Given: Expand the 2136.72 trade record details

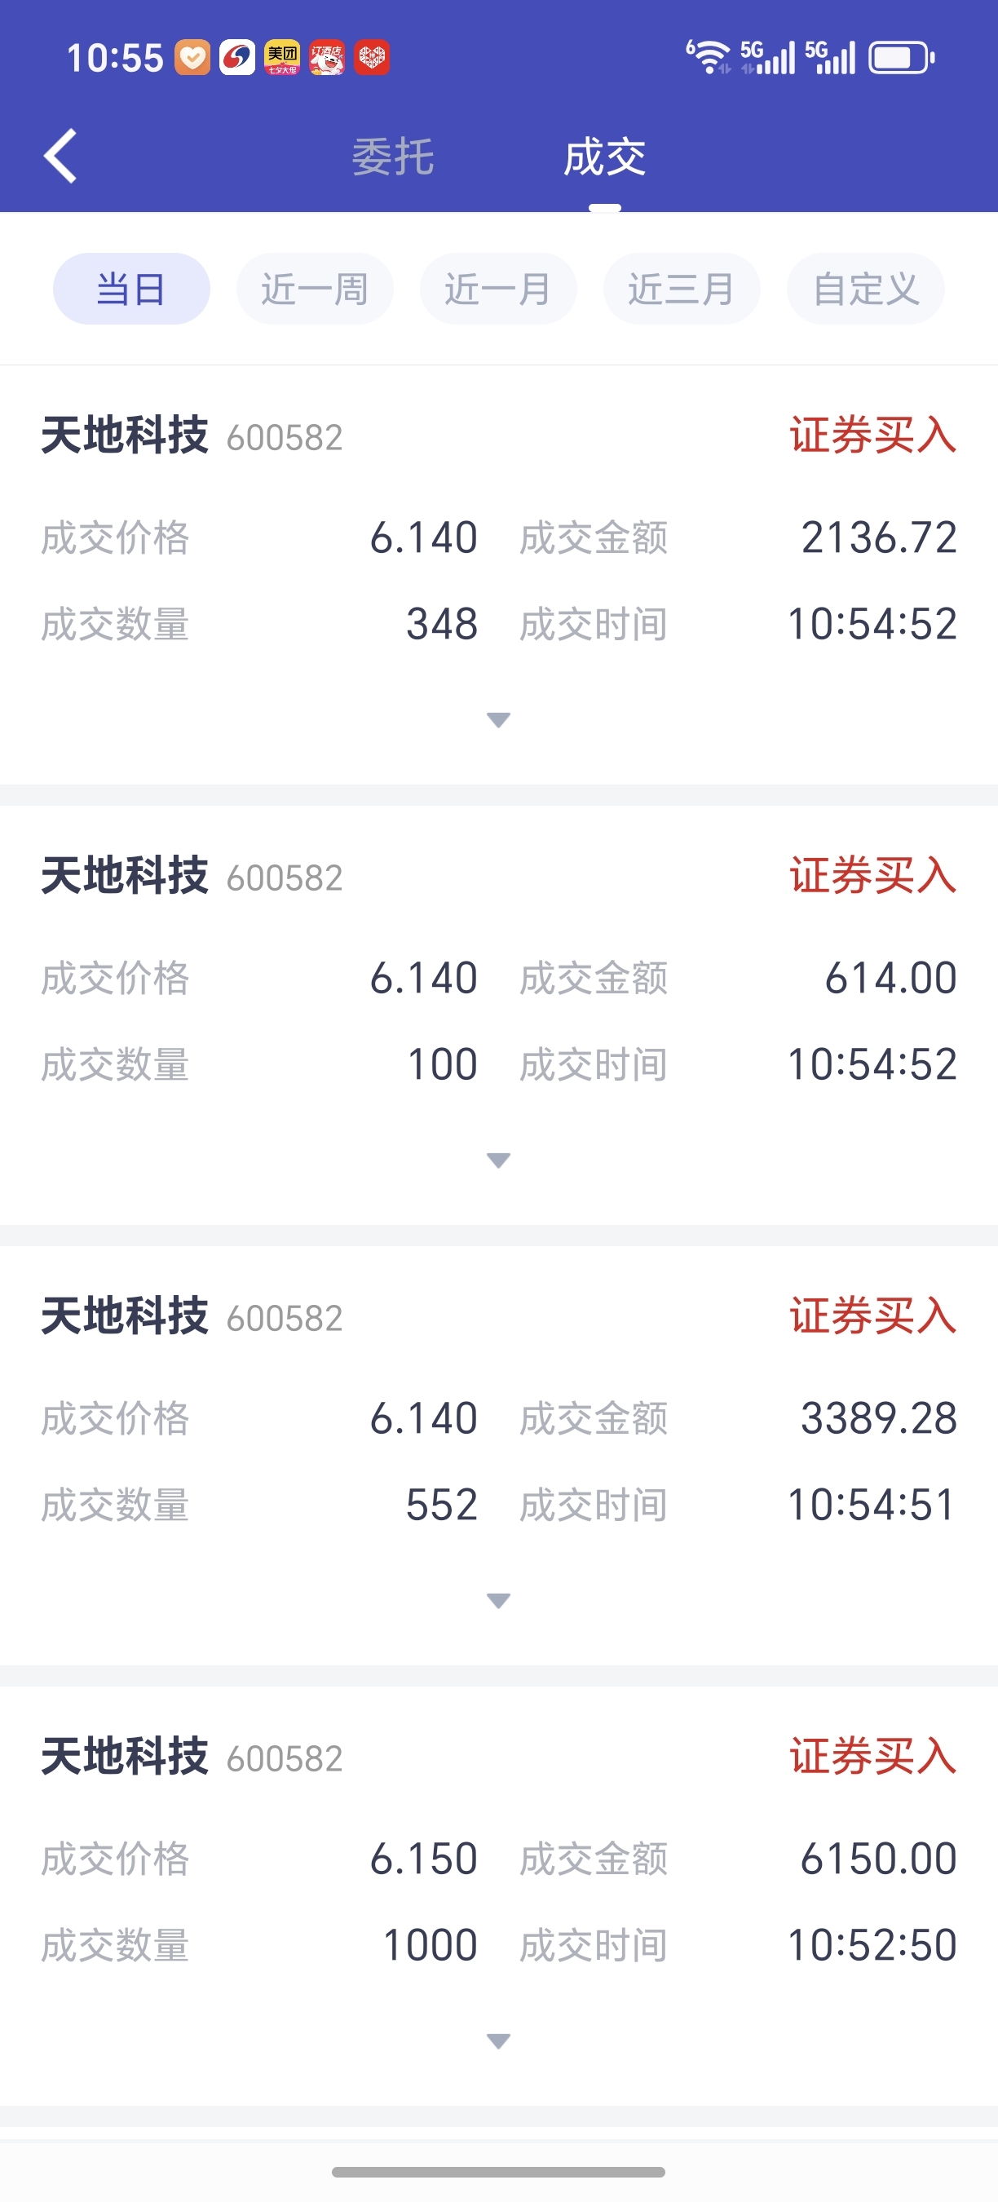Looking at the screenshot, I should click(498, 720).
